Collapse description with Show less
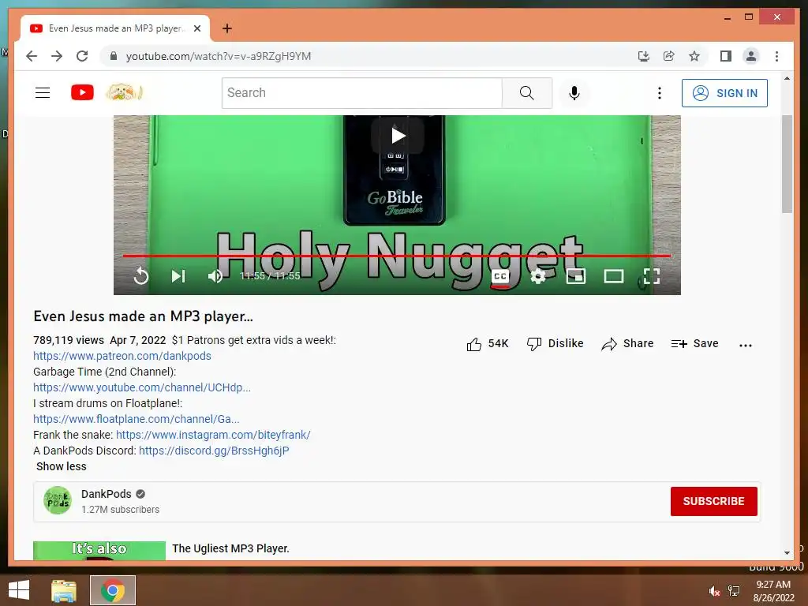 62,466
